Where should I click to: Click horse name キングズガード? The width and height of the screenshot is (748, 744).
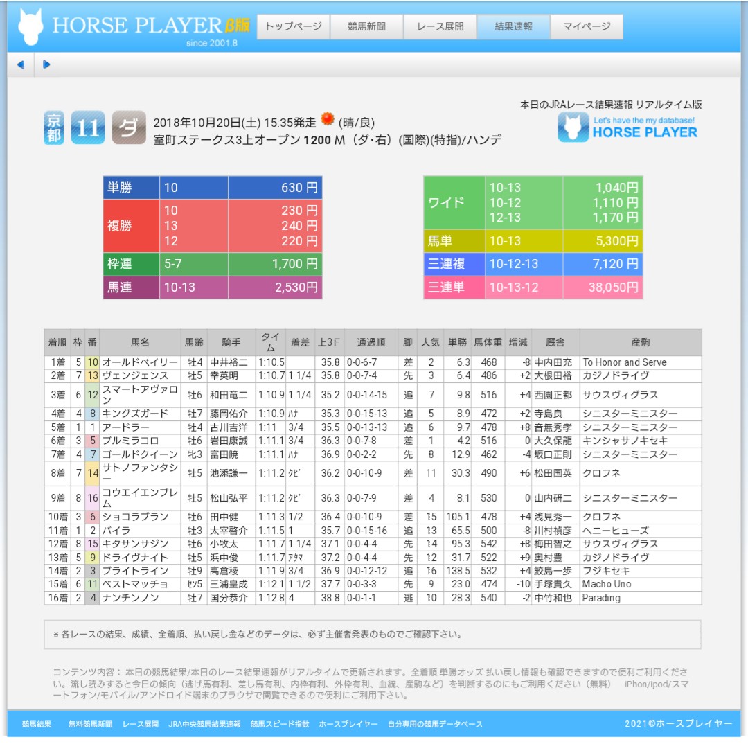click(135, 414)
